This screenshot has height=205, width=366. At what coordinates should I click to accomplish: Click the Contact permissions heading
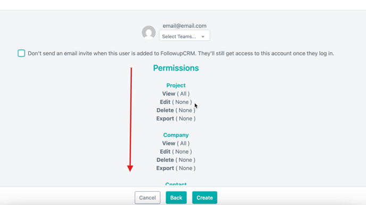click(176, 184)
